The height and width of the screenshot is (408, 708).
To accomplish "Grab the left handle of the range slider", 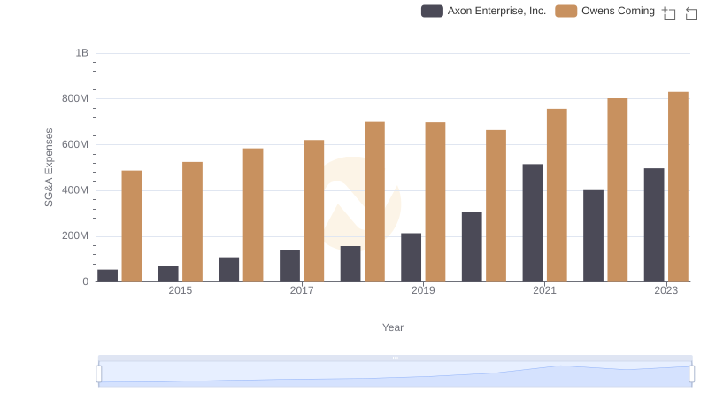I will click(x=99, y=373).
